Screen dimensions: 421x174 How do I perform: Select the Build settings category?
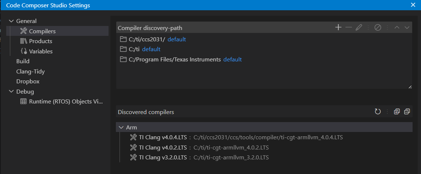[x=23, y=61]
